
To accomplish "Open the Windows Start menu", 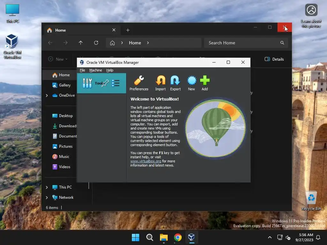I will [135, 237].
